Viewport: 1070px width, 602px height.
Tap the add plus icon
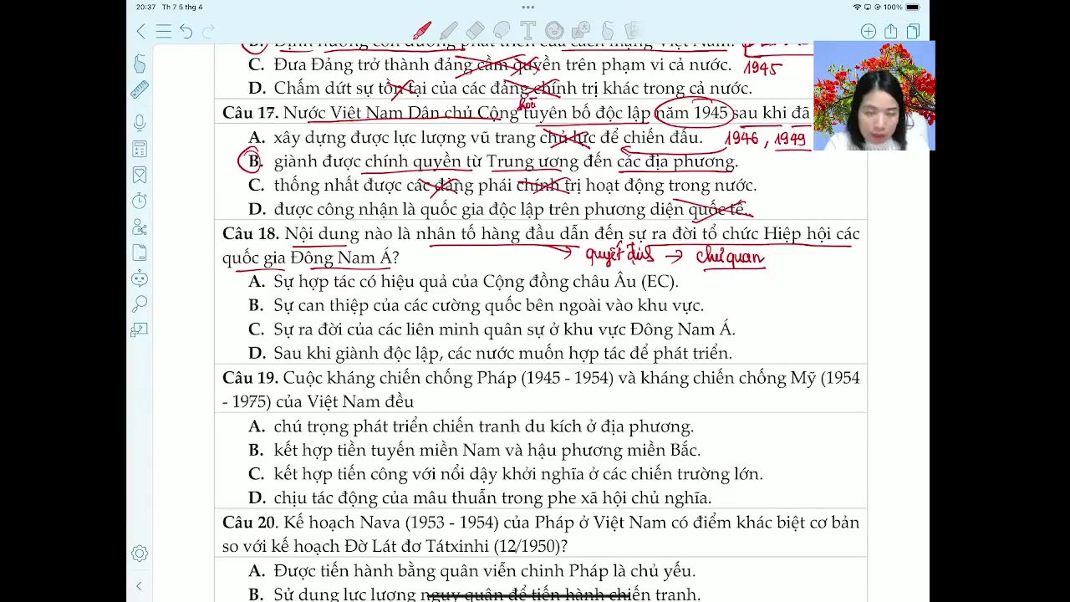click(868, 32)
